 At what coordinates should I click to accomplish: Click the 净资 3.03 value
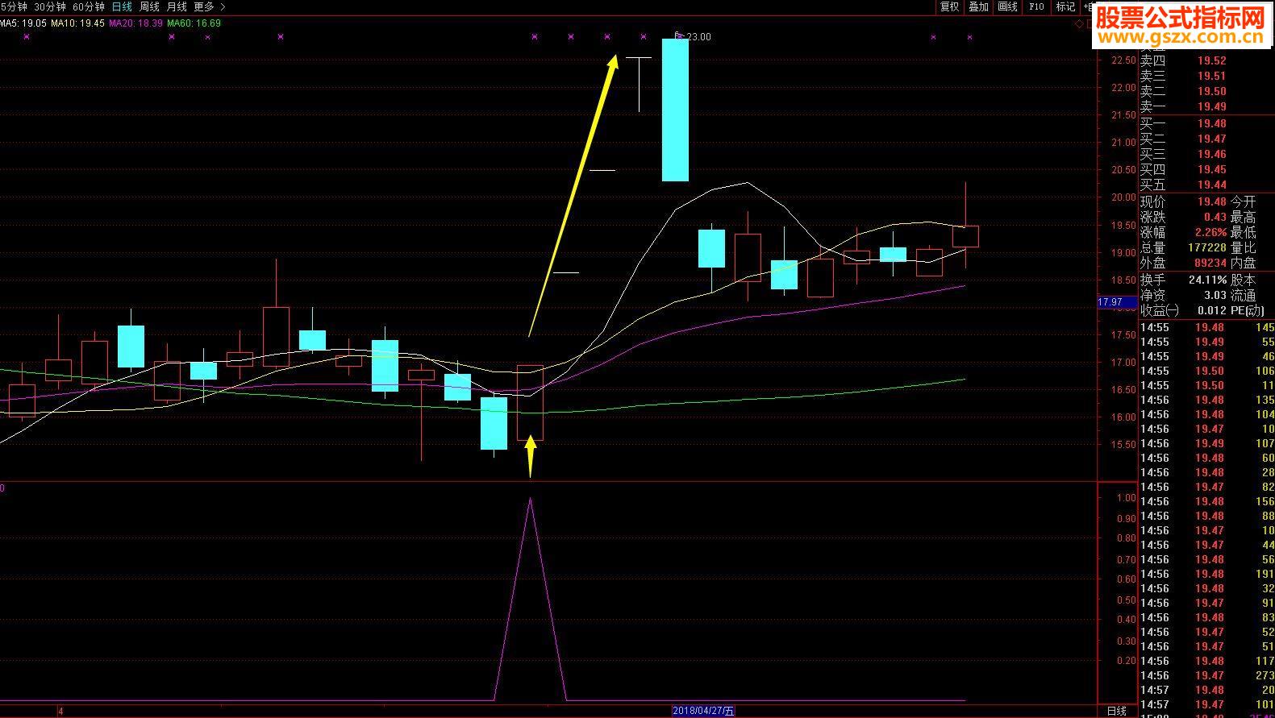click(1215, 296)
